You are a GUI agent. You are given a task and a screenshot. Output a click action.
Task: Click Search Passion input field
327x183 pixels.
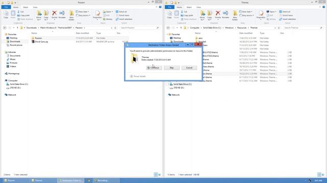coord(139,28)
